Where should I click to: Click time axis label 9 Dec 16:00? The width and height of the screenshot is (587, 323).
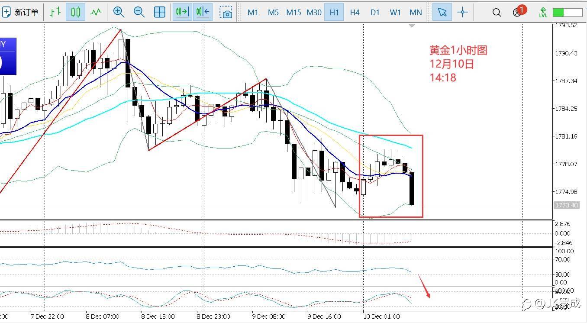pyautogui.click(x=324, y=317)
